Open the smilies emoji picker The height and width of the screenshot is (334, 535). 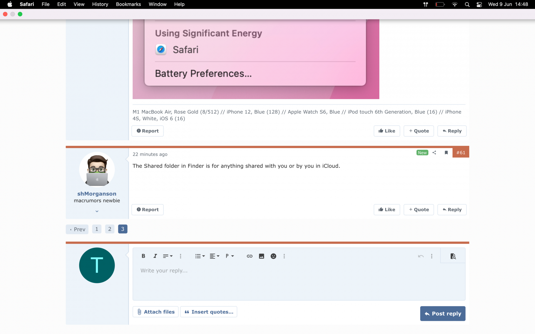coord(273,256)
